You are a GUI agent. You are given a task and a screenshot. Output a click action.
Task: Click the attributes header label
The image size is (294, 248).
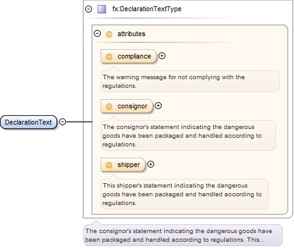pos(131,34)
